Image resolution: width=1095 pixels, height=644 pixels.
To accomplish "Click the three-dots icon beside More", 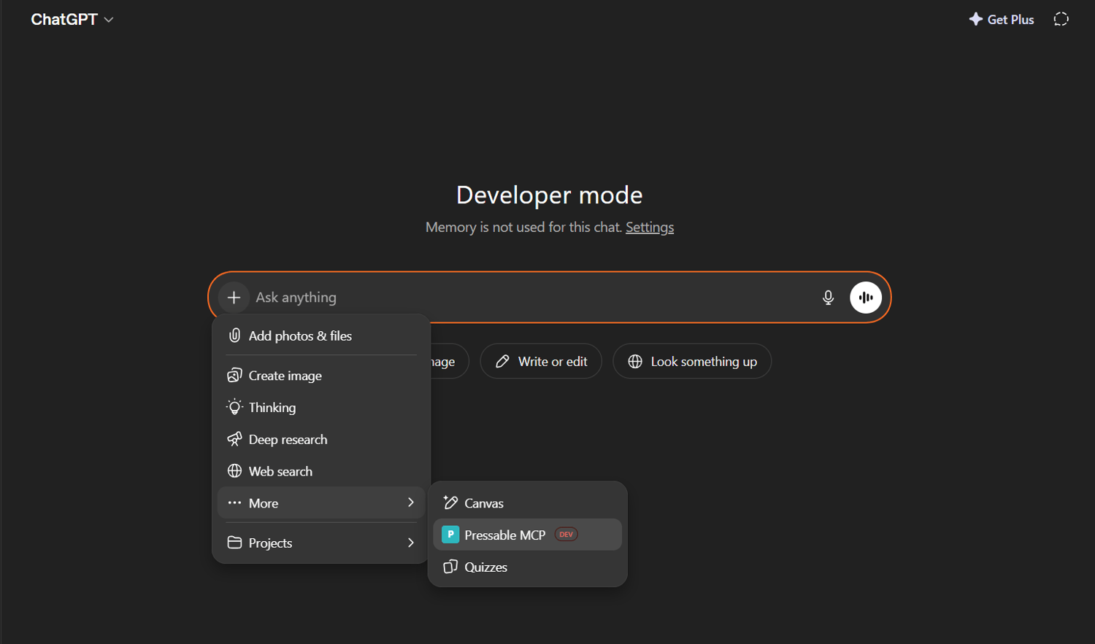I will 234,503.
